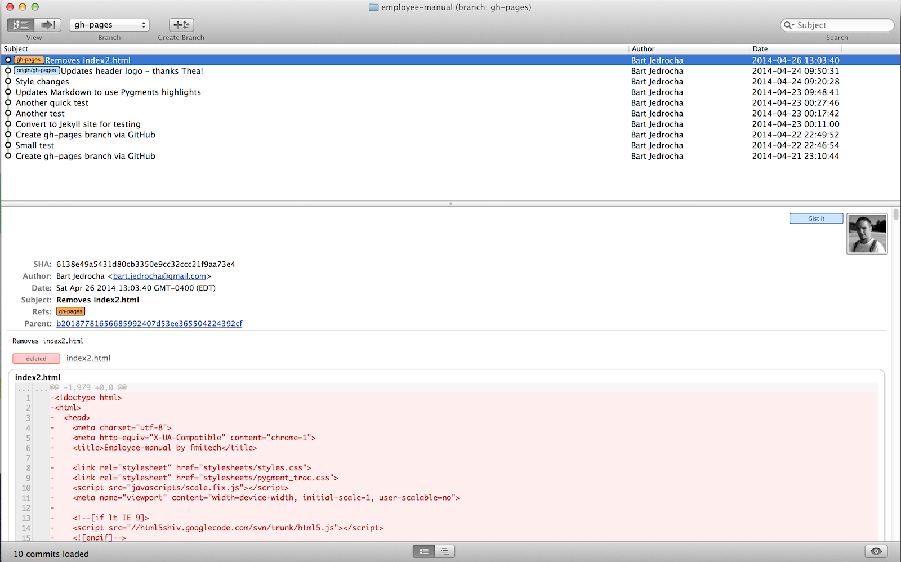
Task: Switch to the stage (commit) view icon
Action: pyautogui.click(x=47, y=25)
